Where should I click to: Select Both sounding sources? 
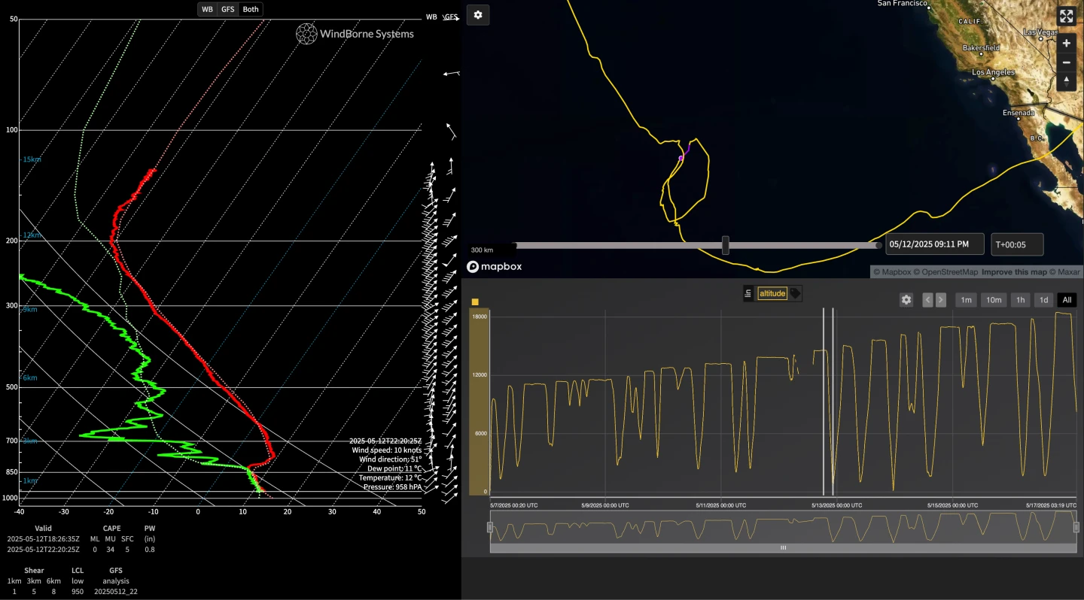[251, 10]
